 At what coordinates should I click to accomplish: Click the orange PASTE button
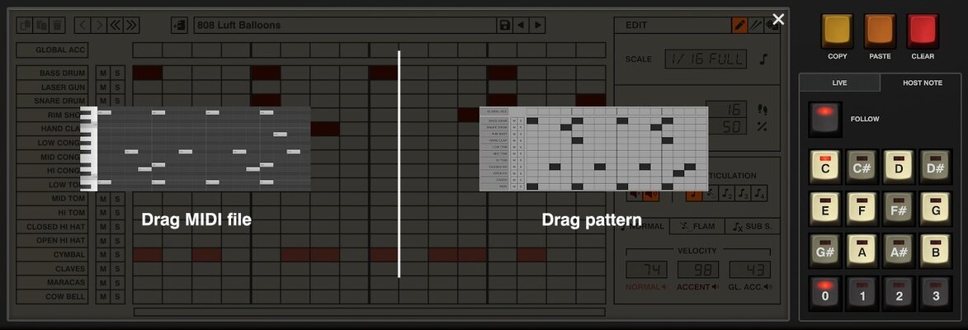click(880, 31)
